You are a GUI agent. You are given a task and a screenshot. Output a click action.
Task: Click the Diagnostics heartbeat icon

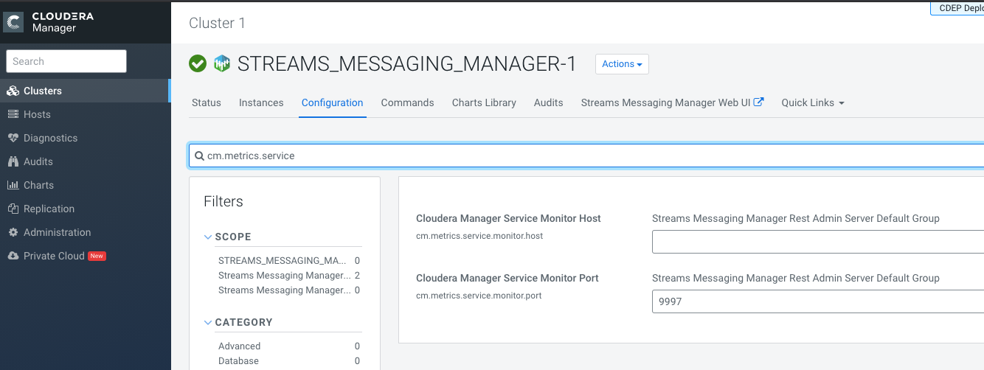(13, 138)
